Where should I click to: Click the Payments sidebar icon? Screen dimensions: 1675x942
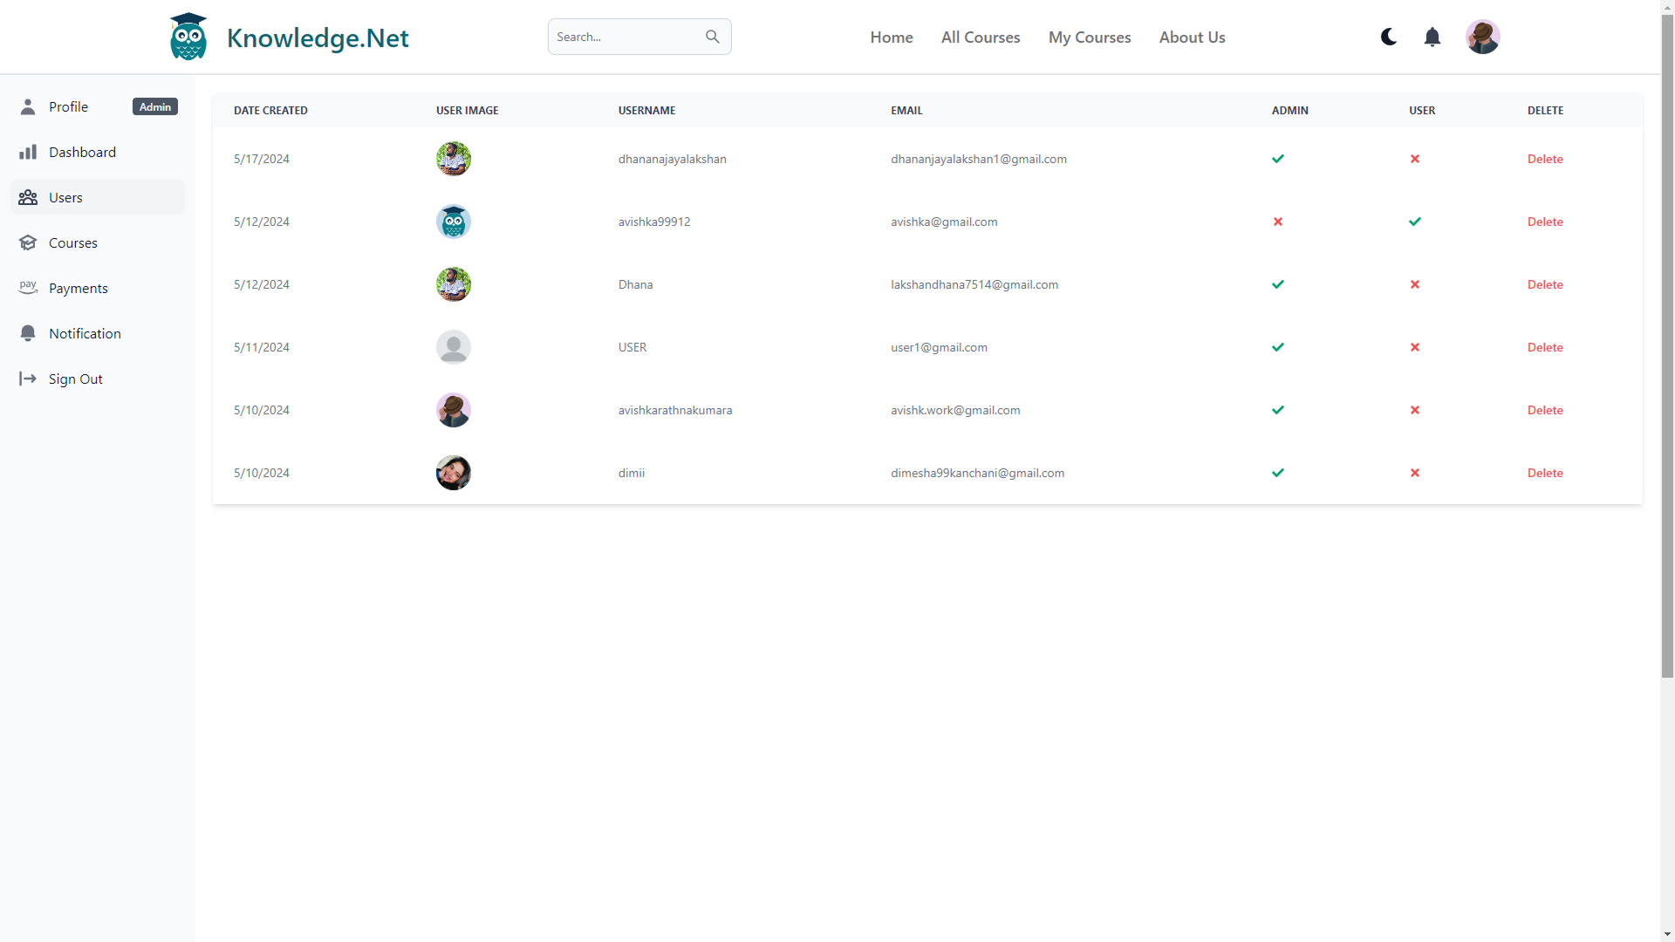[29, 288]
